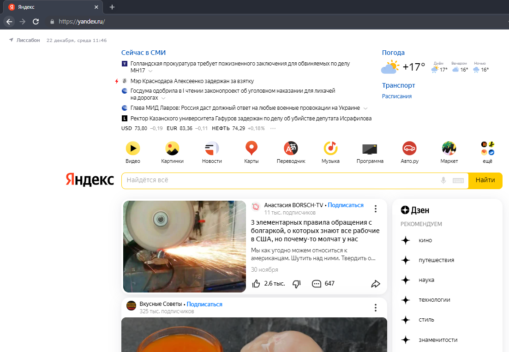Open the Сейчас в СМИ heading
The height and width of the screenshot is (352, 509).
tap(144, 53)
